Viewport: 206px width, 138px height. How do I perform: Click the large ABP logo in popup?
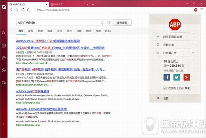[x=175, y=25]
